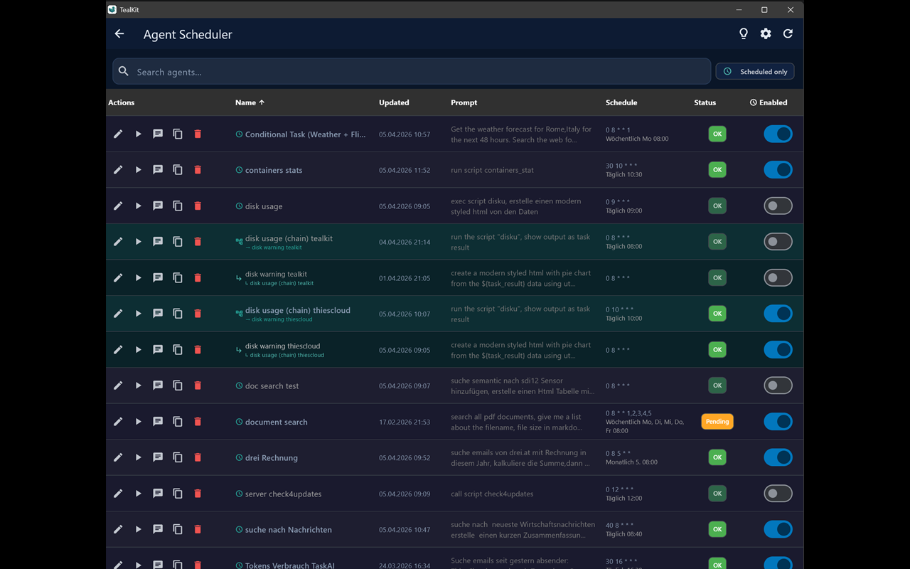Turn off the document search agent toggle
This screenshot has width=910, height=569.
click(778, 421)
